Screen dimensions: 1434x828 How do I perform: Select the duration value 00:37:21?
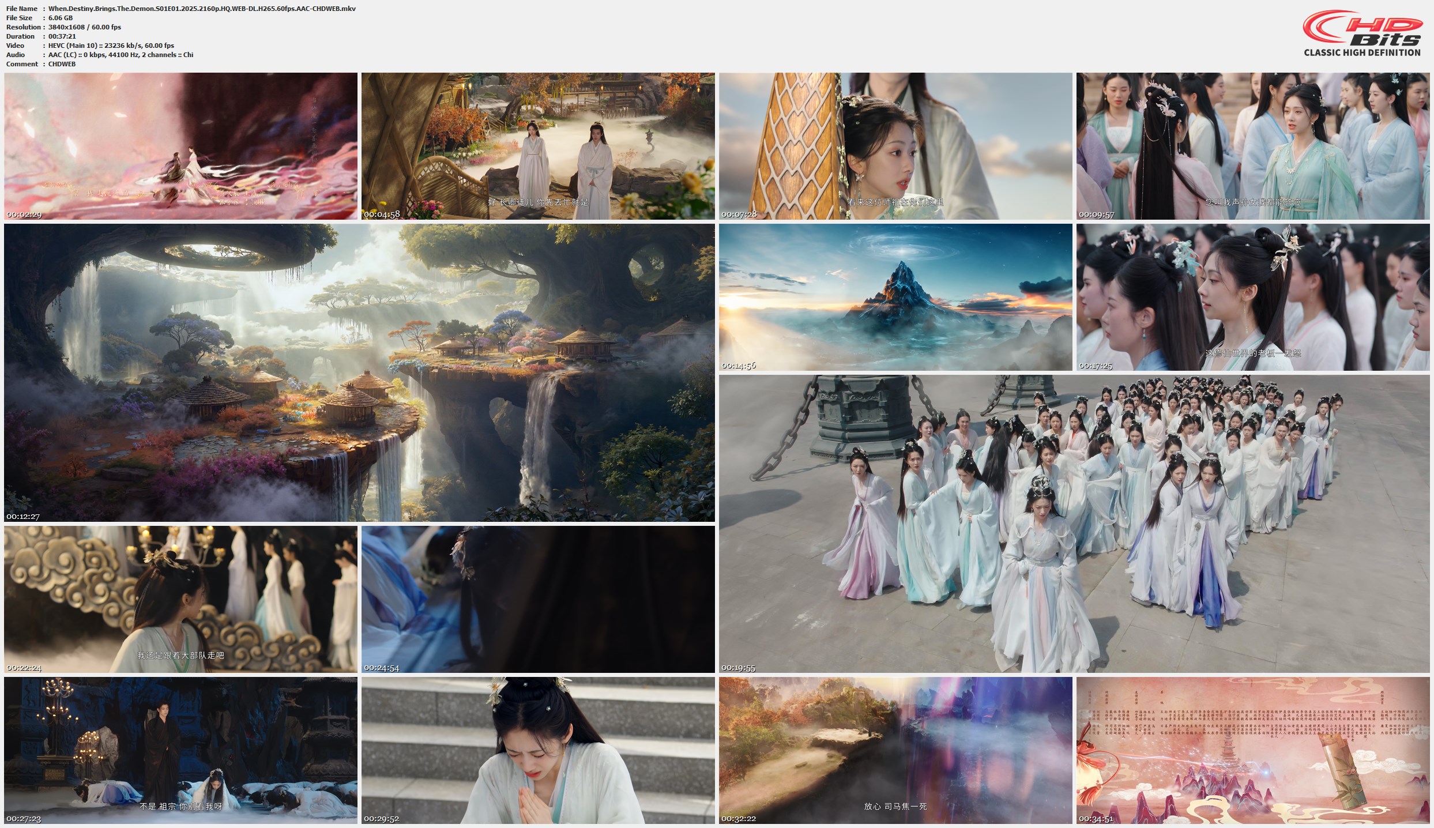(62, 36)
